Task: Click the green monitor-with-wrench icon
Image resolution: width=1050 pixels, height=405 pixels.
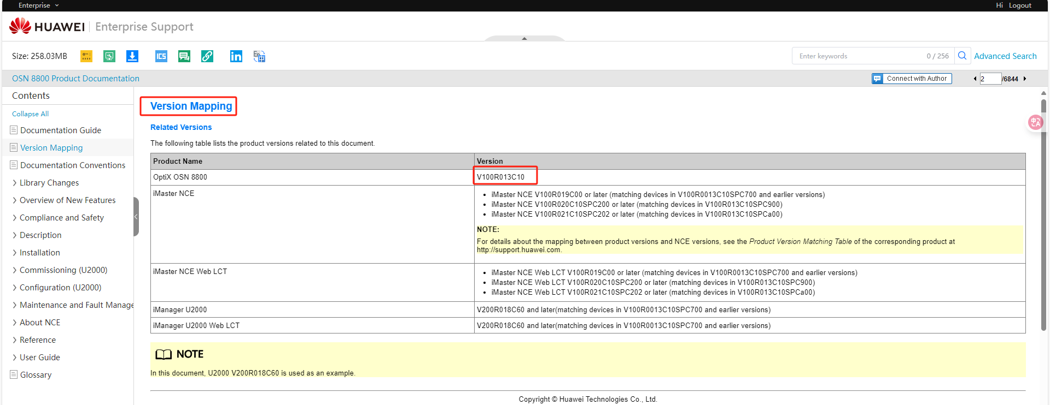Action: pyautogui.click(x=109, y=56)
